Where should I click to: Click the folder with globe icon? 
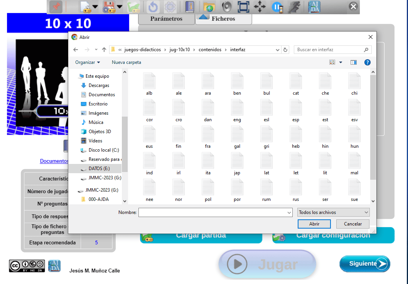(209, 7)
